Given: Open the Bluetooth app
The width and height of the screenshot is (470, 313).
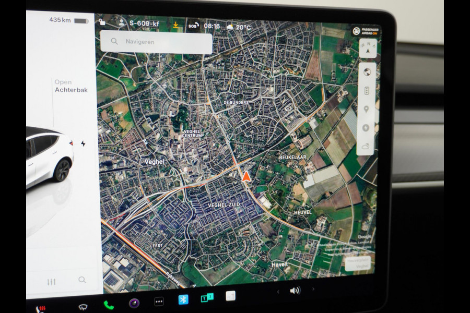Looking at the screenshot, I should (x=183, y=299).
